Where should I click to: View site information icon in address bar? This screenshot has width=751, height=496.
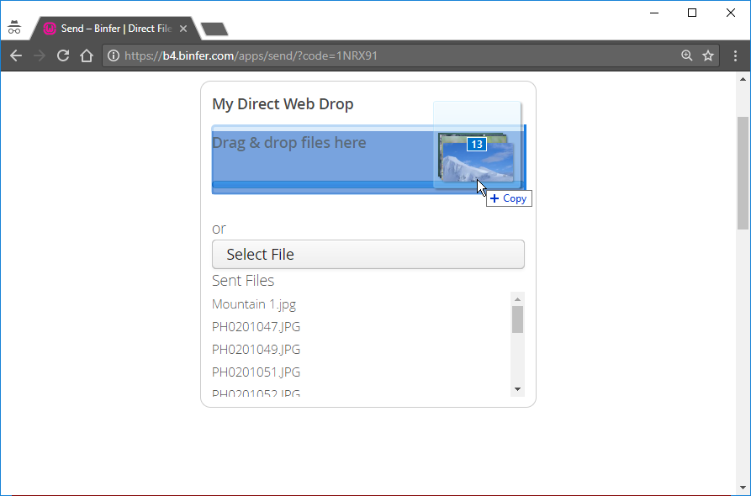click(x=114, y=55)
